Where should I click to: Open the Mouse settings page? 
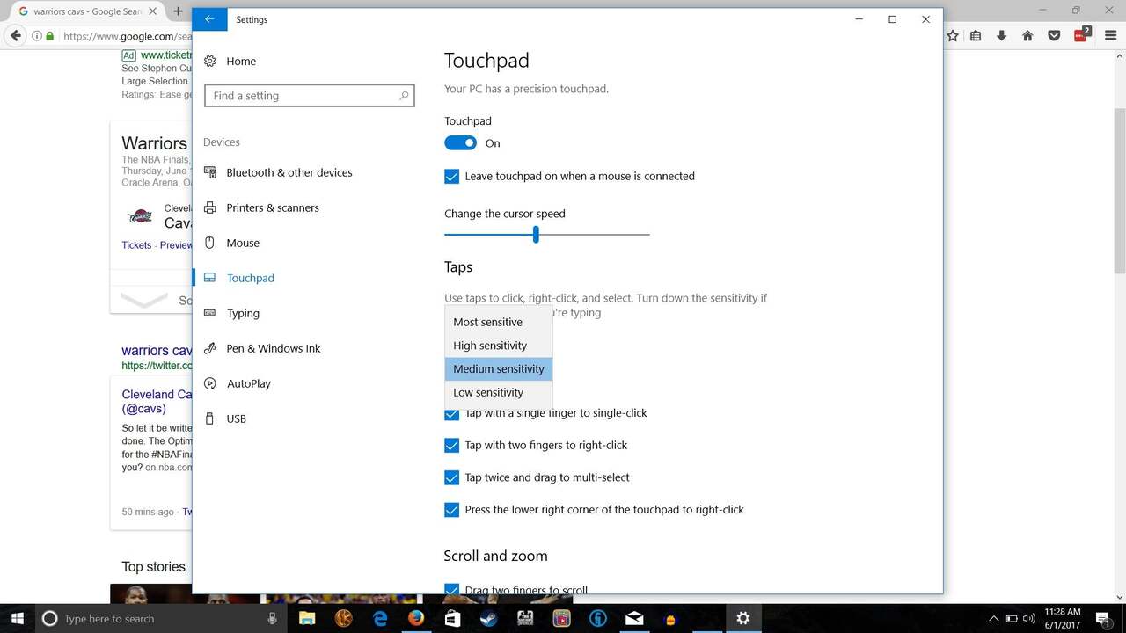click(x=243, y=244)
